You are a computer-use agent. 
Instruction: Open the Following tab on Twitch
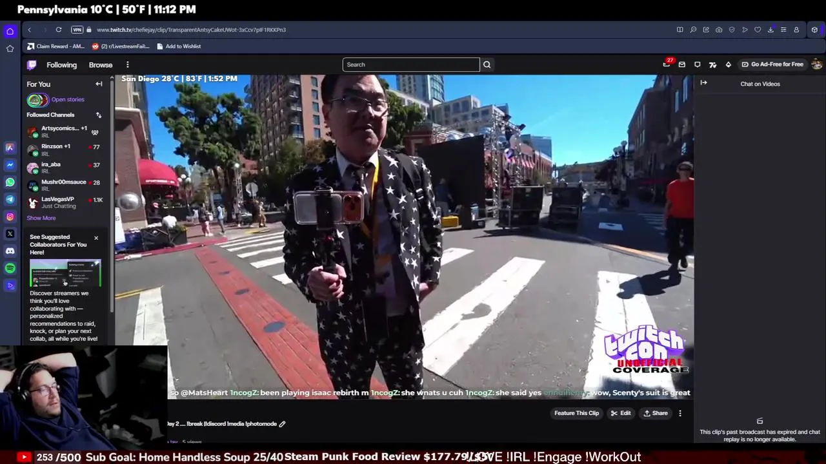[x=61, y=65]
